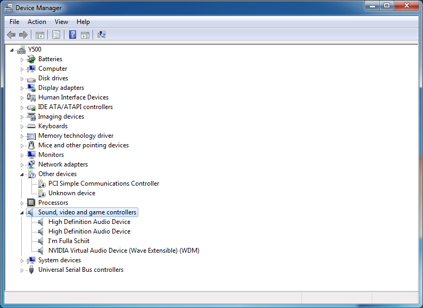Click the Processors chip icon
423x308 pixels.
31,203
